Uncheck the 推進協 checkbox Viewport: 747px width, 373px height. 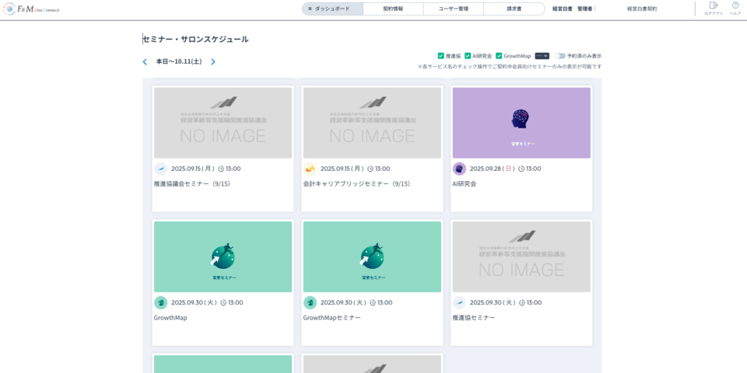[441, 56]
